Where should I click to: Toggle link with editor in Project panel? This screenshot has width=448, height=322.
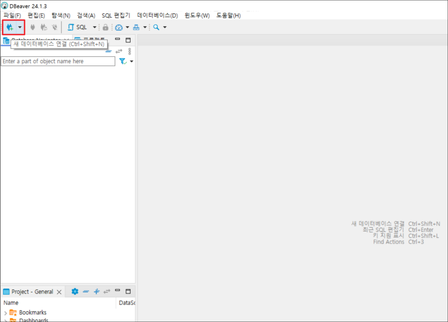click(107, 291)
